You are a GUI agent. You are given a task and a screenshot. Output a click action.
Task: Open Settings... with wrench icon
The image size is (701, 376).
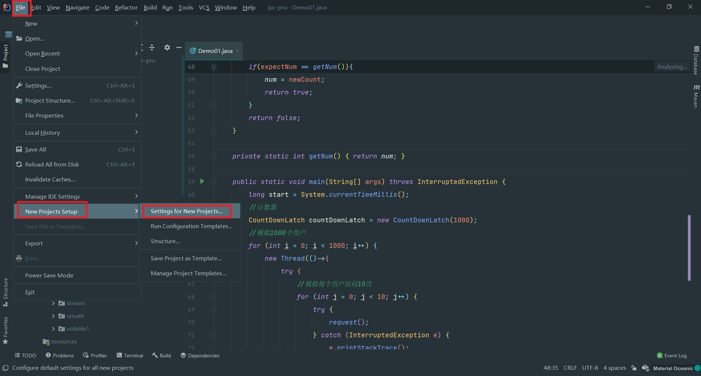click(x=77, y=85)
